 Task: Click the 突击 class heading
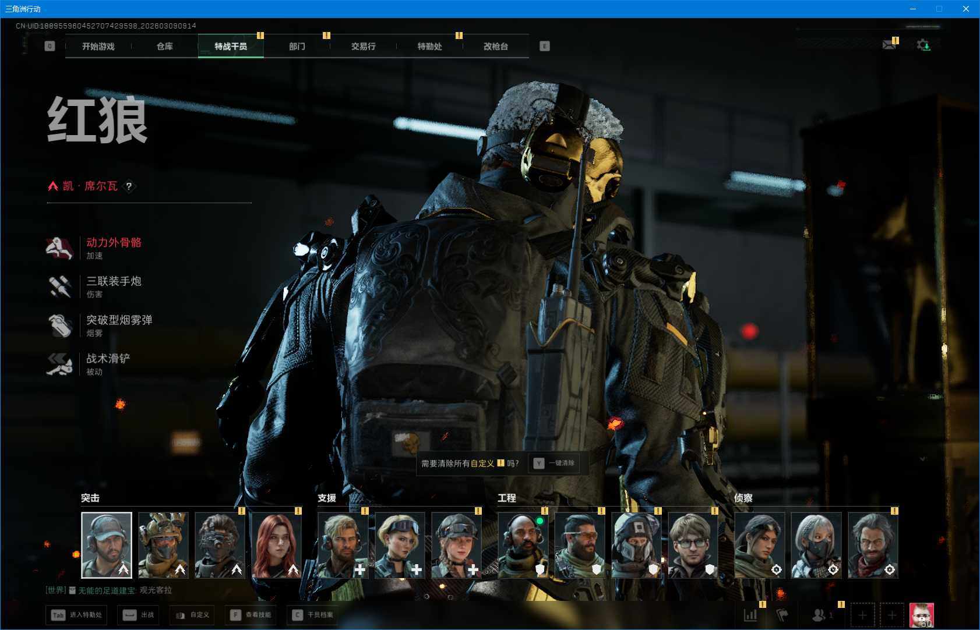90,498
